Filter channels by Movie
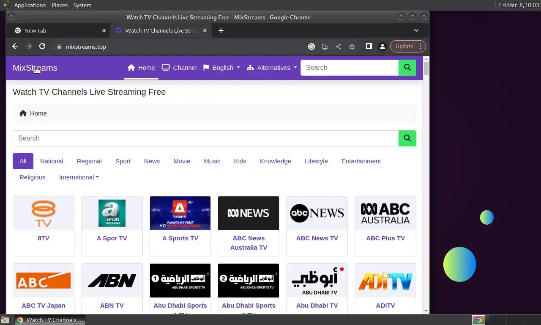541x325 pixels. click(x=182, y=161)
